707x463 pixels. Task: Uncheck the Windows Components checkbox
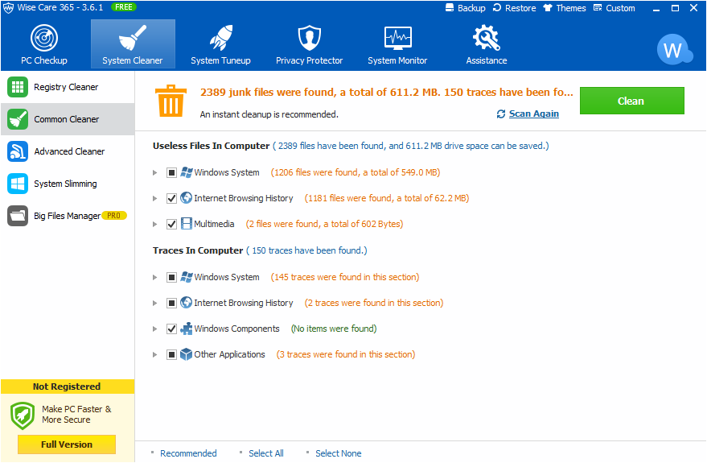[x=171, y=329]
